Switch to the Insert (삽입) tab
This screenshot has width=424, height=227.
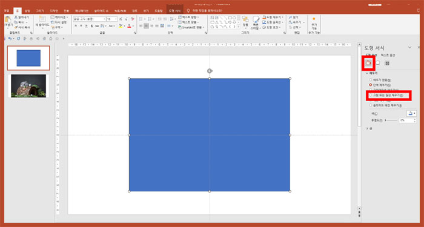pyautogui.click(x=27, y=11)
